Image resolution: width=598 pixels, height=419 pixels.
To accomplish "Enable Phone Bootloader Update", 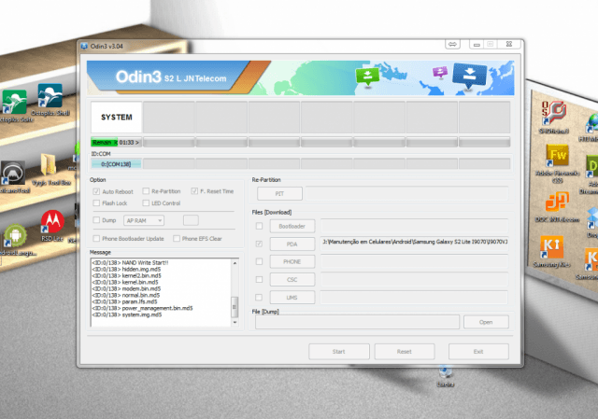I will tap(96, 239).
